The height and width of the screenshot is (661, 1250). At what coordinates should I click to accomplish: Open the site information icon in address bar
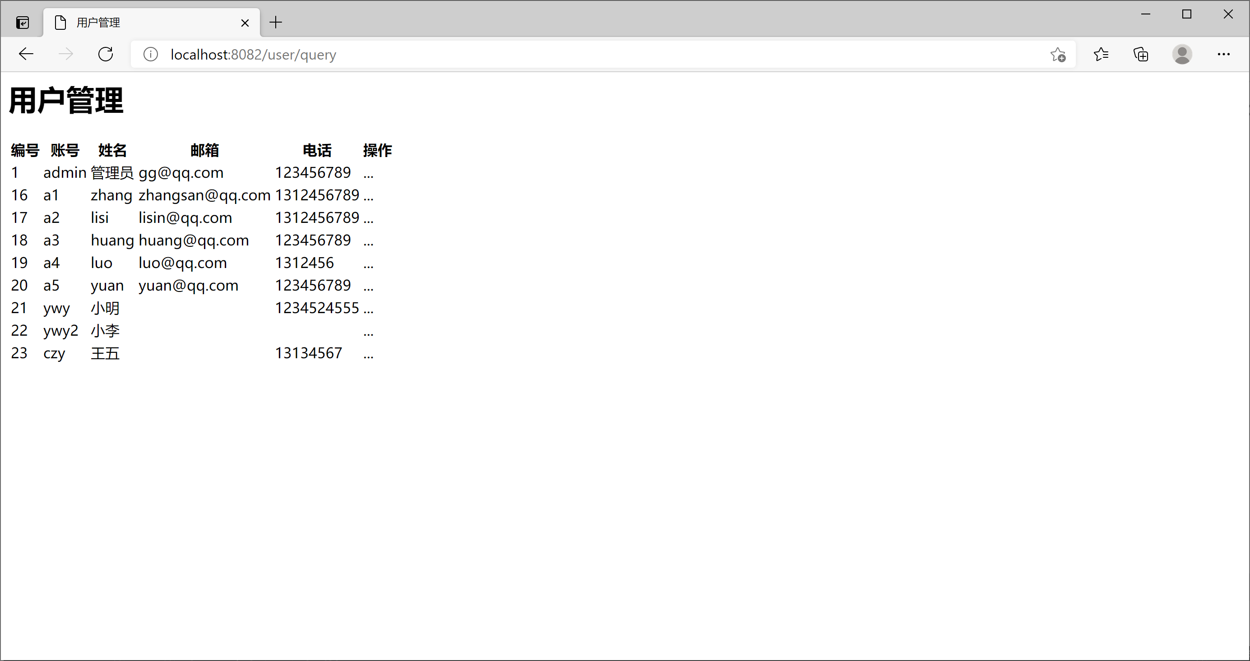point(151,54)
